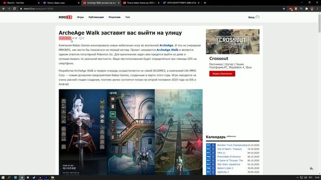
Task: Open Out of Reach: Treasure calendar entry
Action: coord(229,149)
